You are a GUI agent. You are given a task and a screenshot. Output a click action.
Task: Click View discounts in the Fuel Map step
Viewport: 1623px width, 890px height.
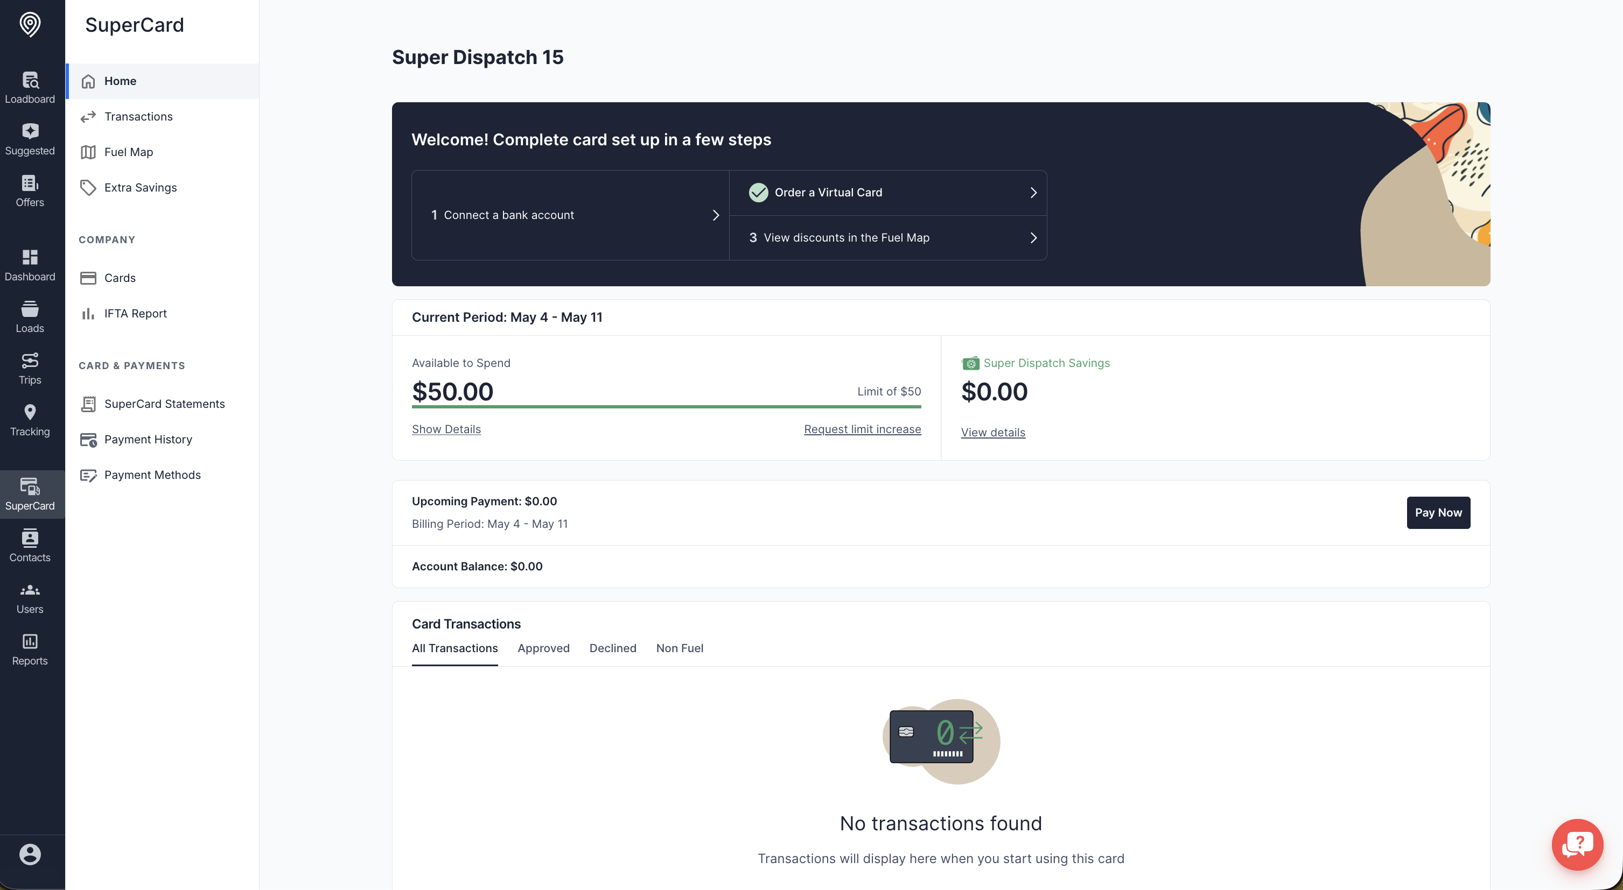(x=888, y=238)
